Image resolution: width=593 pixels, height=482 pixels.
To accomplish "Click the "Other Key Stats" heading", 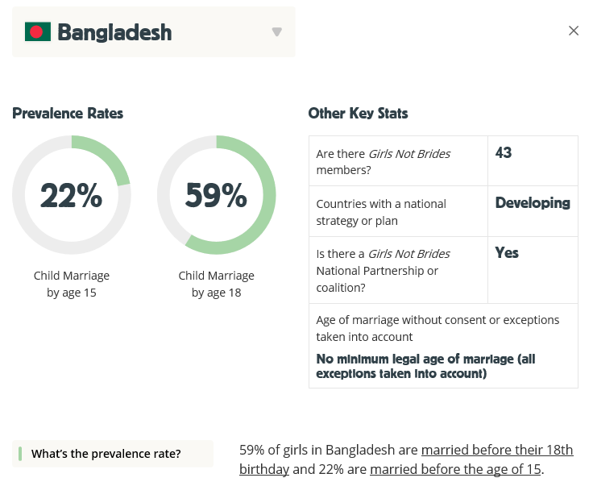I will pos(358,114).
